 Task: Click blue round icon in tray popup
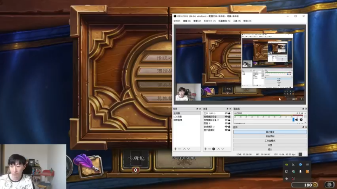coord(300,165)
